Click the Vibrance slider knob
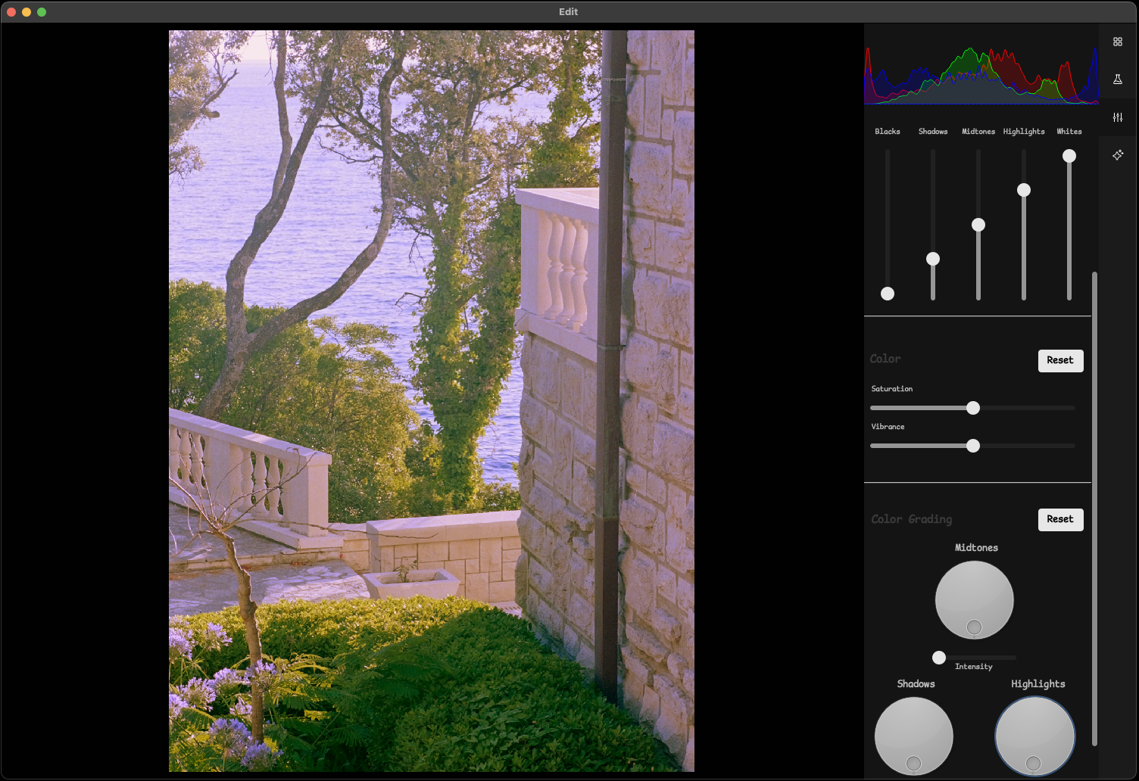 (973, 446)
